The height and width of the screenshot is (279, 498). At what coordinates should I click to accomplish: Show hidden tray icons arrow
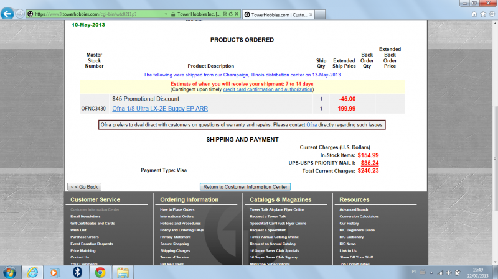pyautogui.click(x=431, y=273)
